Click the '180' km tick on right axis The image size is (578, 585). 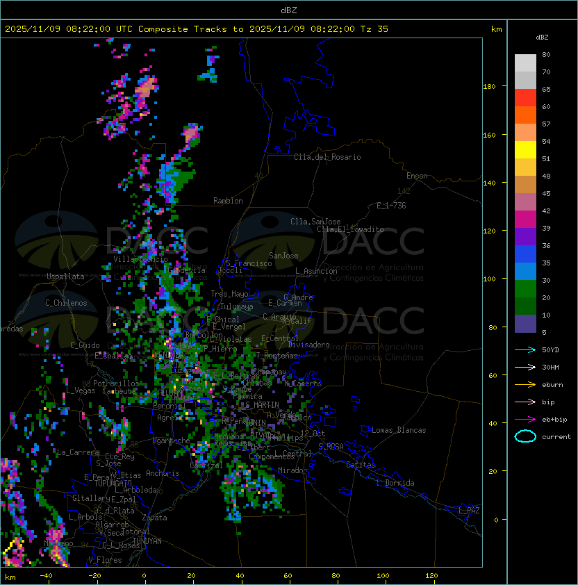[489, 87]
